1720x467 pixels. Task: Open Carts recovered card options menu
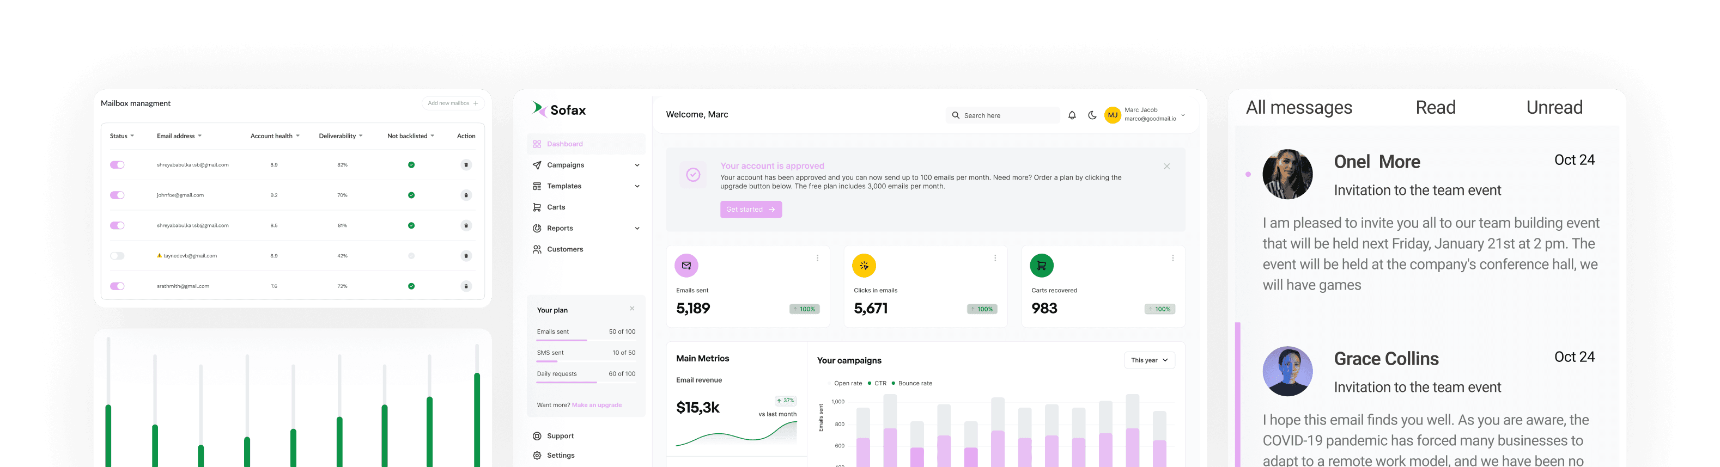tap(1172, 258)
